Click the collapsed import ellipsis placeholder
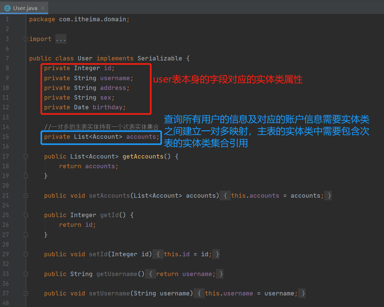 click(61, 39)
